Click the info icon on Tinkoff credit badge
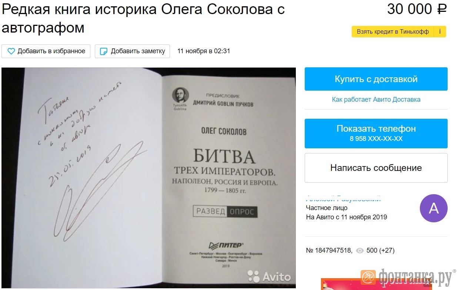This screenshot has height=290, width=458. (440, 32)
